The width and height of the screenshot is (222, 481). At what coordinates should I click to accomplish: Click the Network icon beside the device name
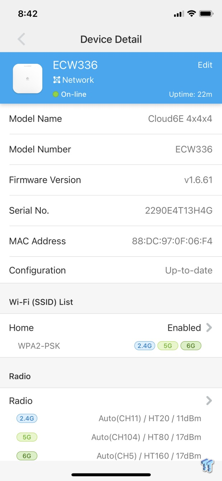click(57, 80)
